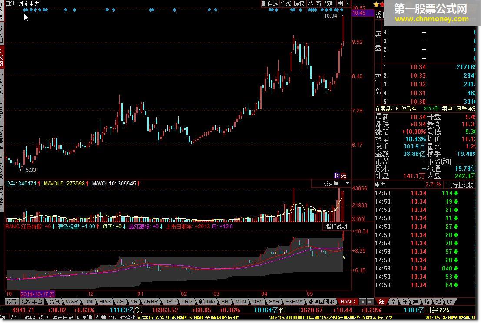The width and height of the screenshot is (481, 323).
Task: Select the active BANG indicator tab
Action: (x=348, y=302)
